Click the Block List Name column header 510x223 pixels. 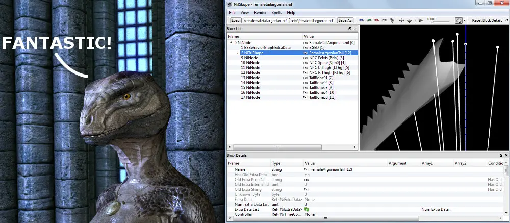(265, 36)
